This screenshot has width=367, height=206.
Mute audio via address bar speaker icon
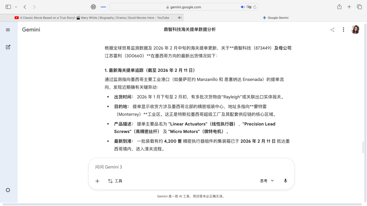click(243, 7)
